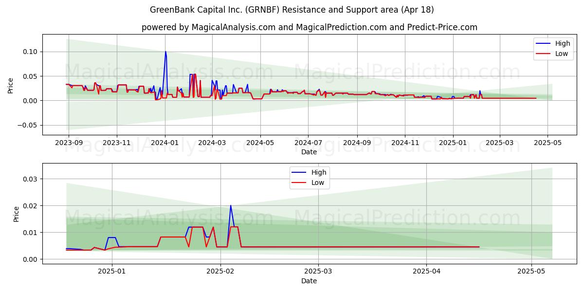
Task: Click the 2024-05 tick label on the top chart
Action: [260, 143]
